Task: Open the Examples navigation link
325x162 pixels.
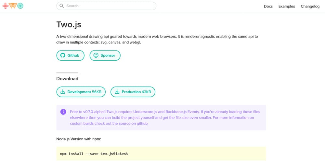Action: click(287, 6)
